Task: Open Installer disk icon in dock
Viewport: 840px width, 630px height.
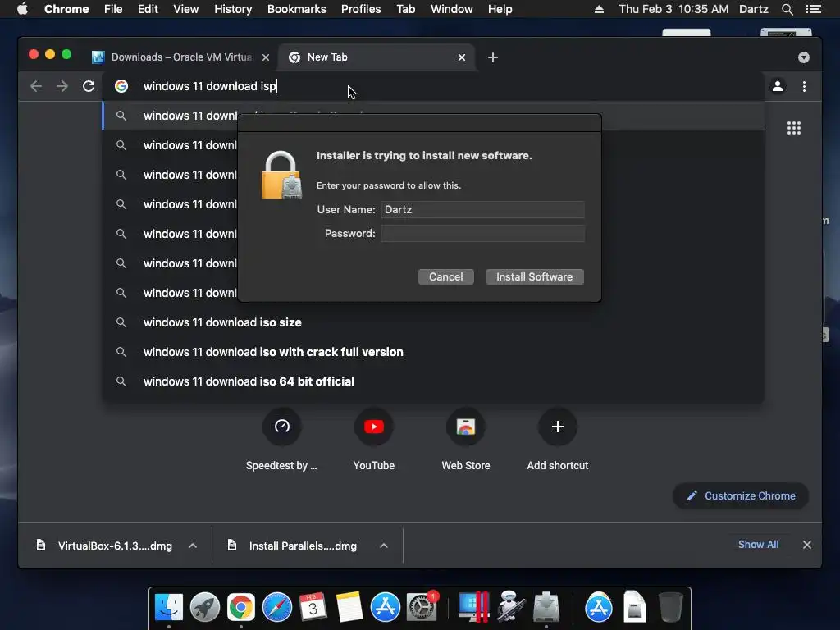Action: pos(546,608)
